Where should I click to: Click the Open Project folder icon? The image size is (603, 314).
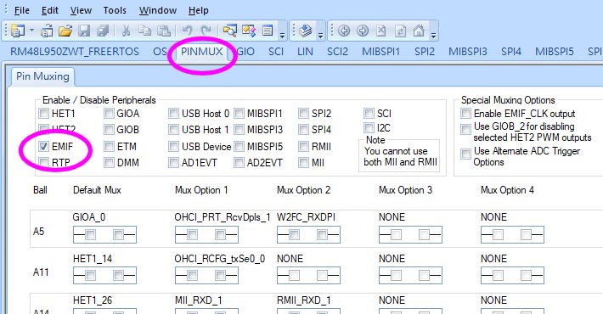[x=65, y=31]
